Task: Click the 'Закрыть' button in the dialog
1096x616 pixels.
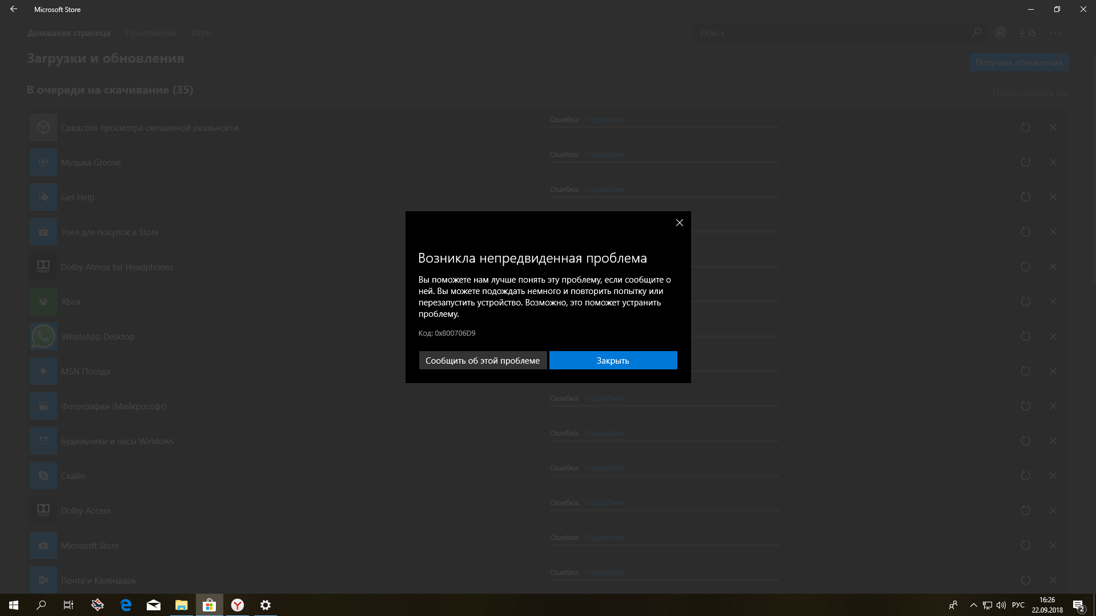Action: pyautogui.click(x=613, y=360)
